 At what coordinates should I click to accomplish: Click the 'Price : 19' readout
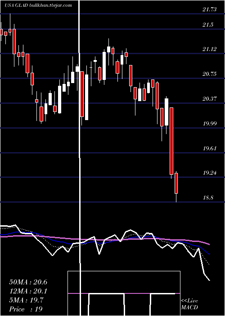26,309
